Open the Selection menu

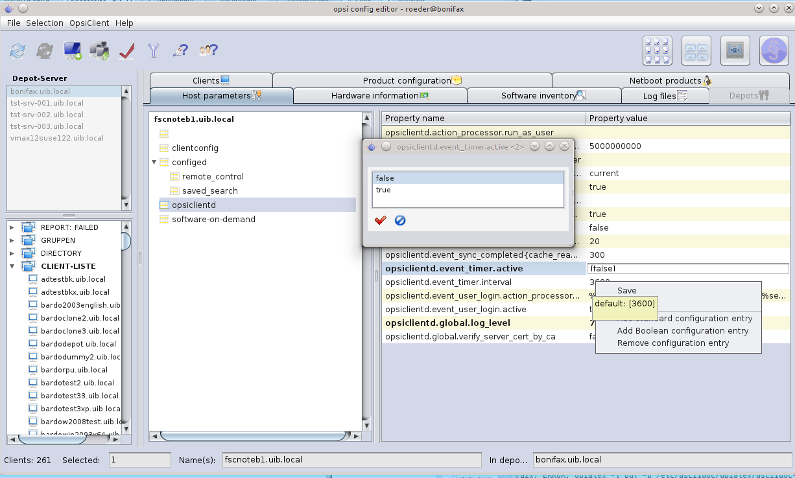pyautogui.click(x=45, y=23)
